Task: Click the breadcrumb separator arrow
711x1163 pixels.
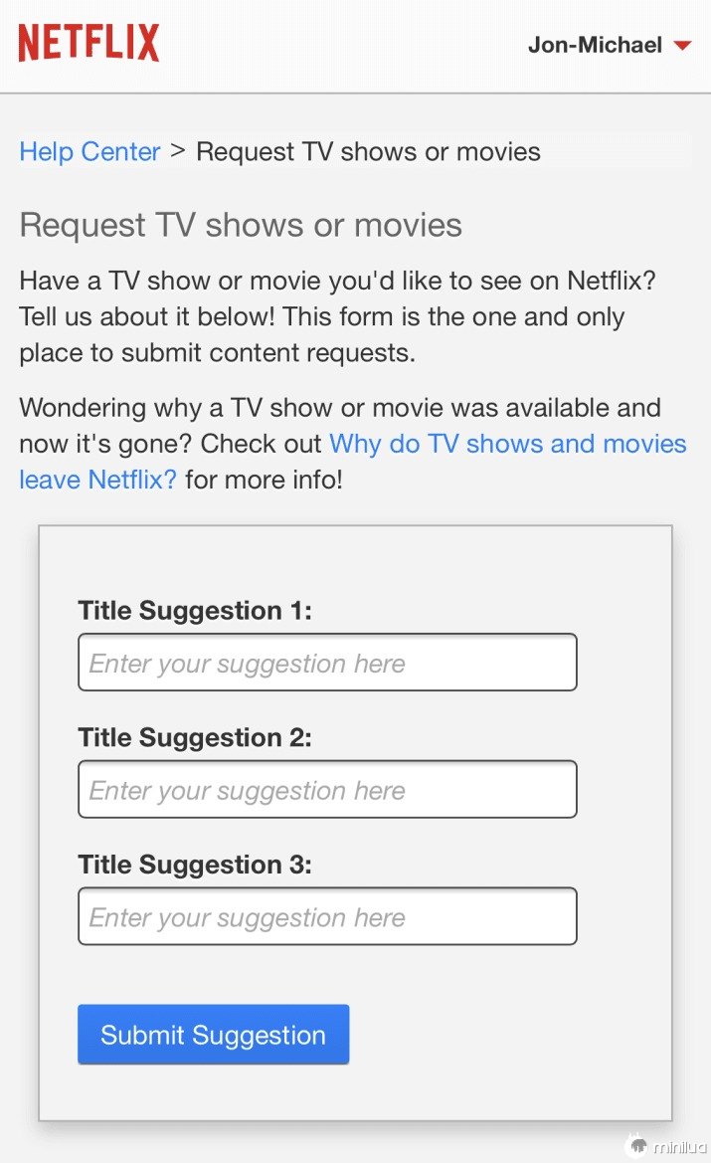Action: [x=178, y=151]
